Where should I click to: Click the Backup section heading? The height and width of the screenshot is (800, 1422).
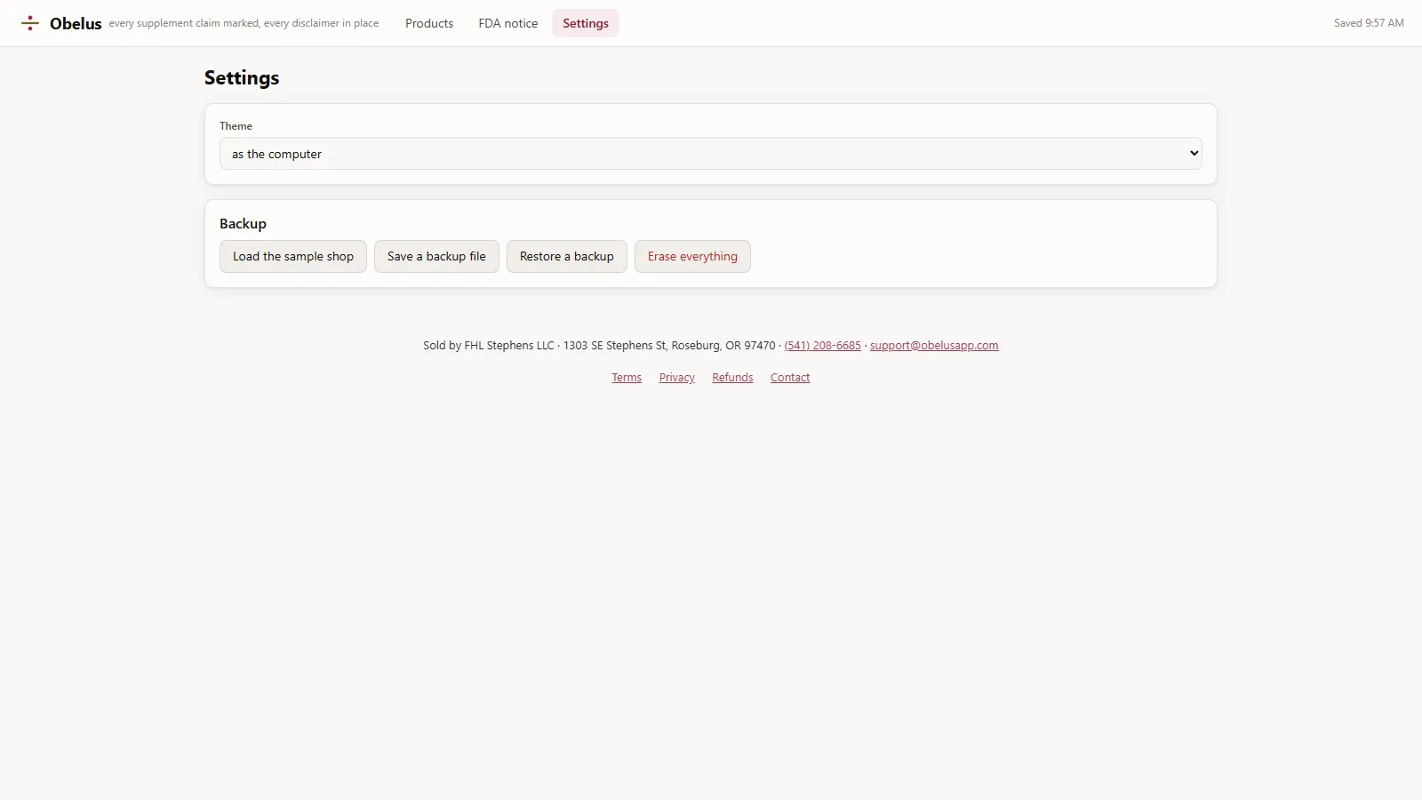click(243, 224)
